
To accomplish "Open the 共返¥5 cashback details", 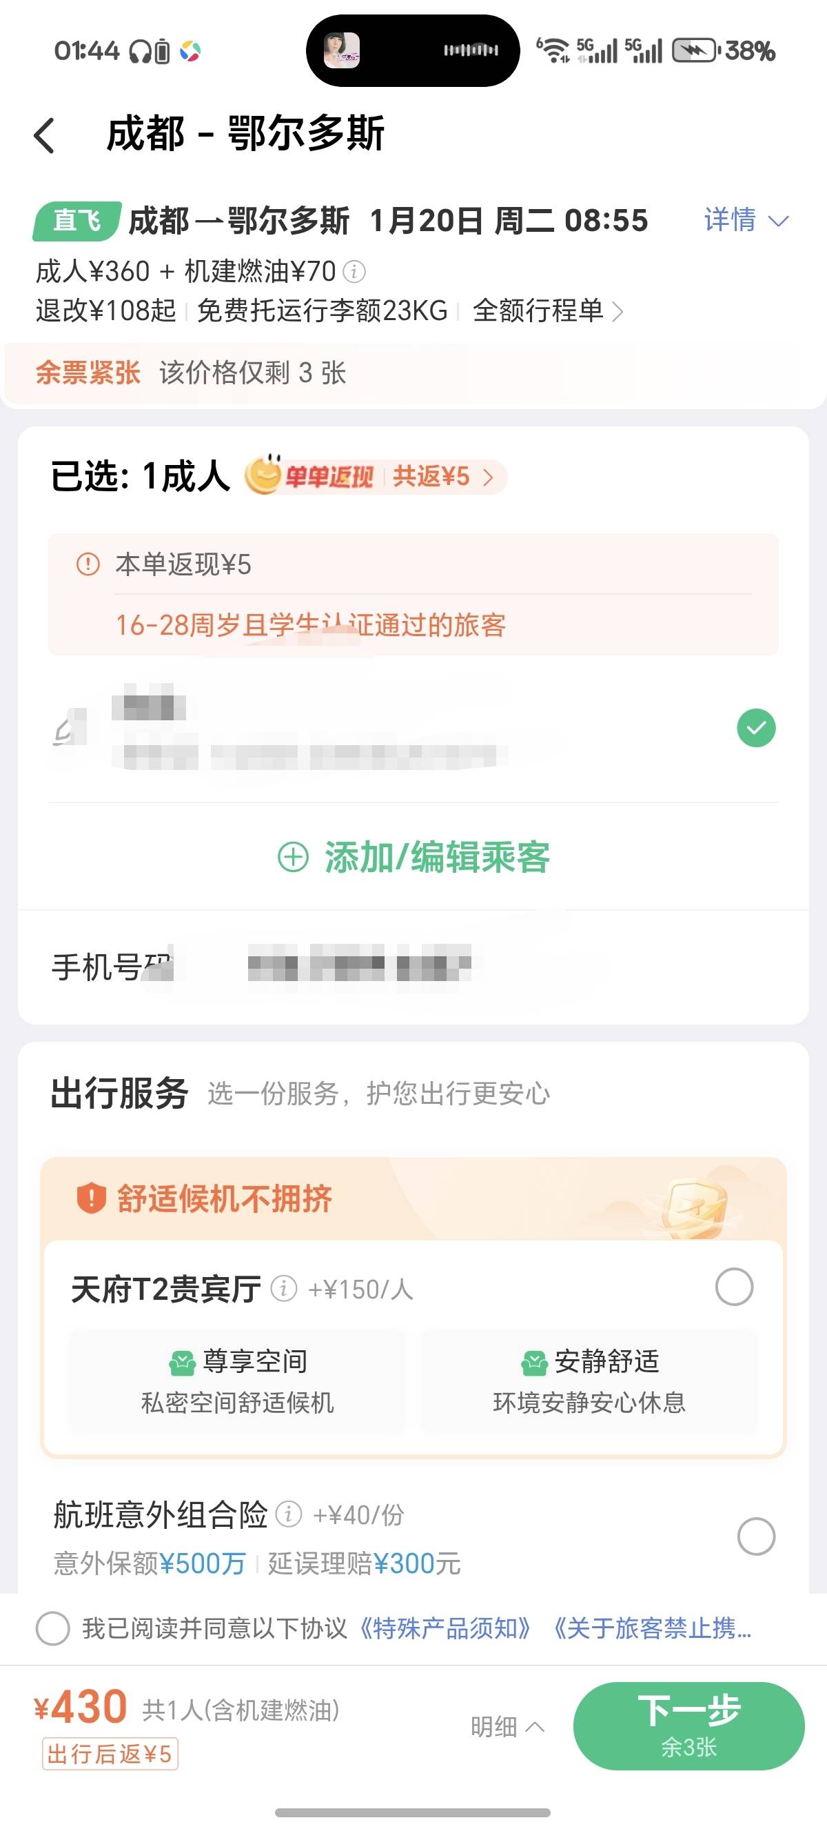I will (x=442, y=476).
